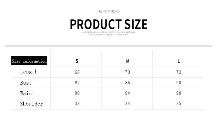Image resolution: width=217 pixels, height=115 pixels.
Task: Select the Waist row label
Action: pos(27,93)
